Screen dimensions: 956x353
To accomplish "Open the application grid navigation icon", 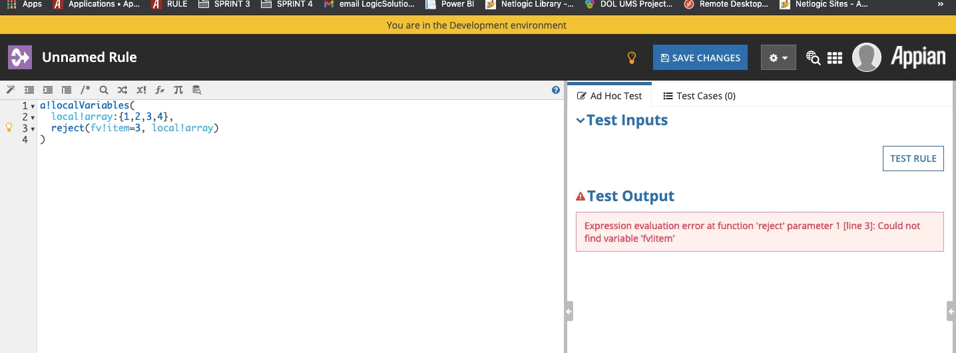I will [835, 58].
